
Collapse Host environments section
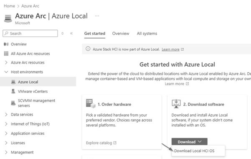pyautogui.click(x=6, y=72)
